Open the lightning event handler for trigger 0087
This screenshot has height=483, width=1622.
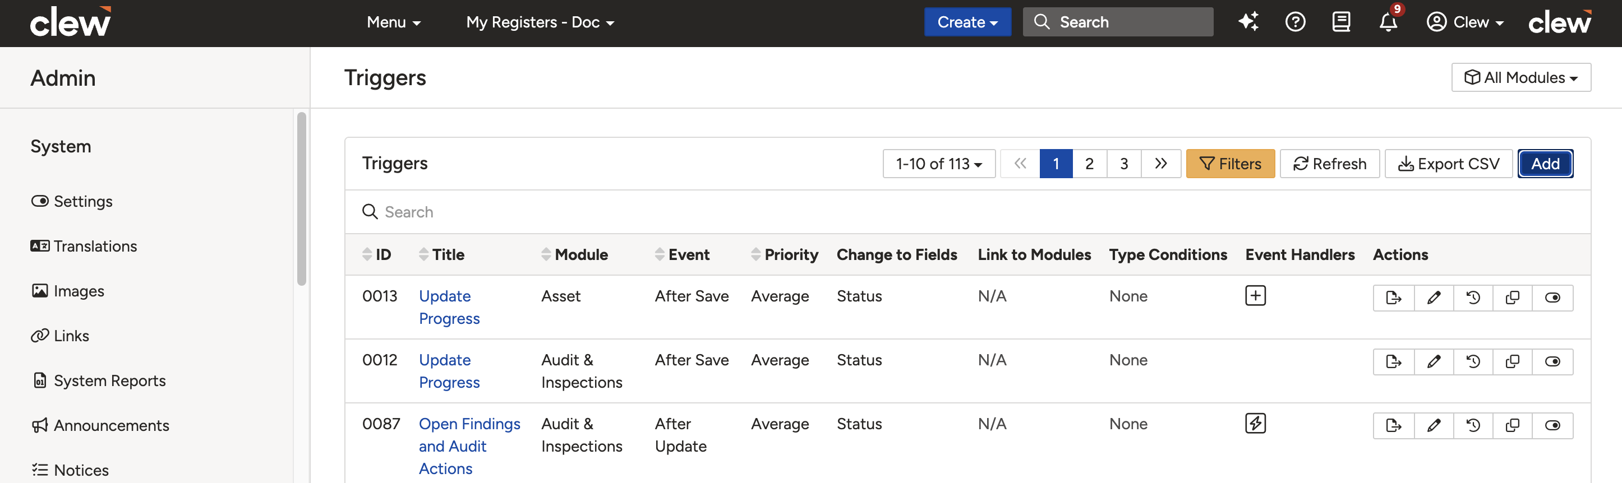1255,423
